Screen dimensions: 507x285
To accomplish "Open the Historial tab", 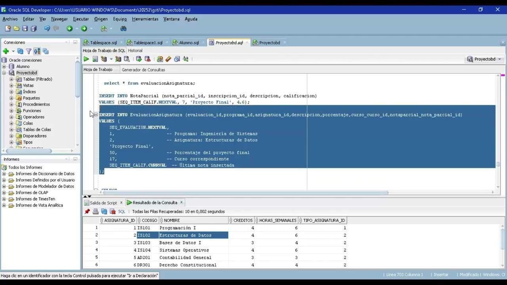I will coord(135,51).
